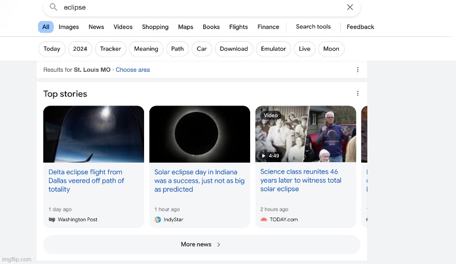Clear the search box with X icon
The image size is (456, 264).
pyautogui.click(x=350, y=7)
